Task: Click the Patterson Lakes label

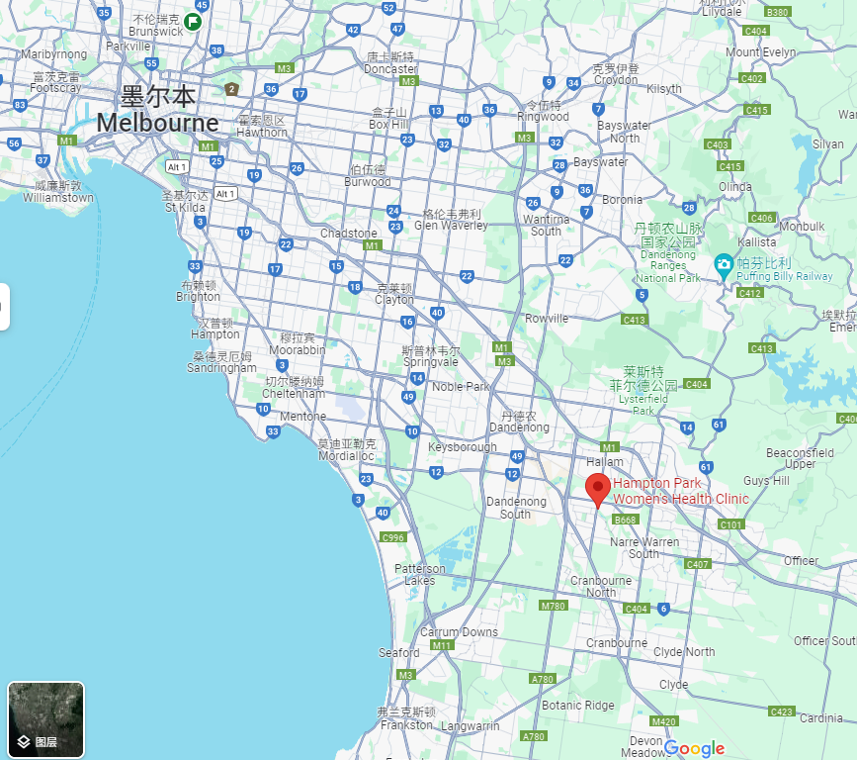Action: click(x=420, y=575)
